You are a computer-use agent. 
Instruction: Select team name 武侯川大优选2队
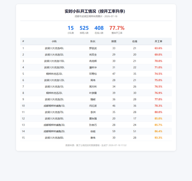tap(54, 99)
